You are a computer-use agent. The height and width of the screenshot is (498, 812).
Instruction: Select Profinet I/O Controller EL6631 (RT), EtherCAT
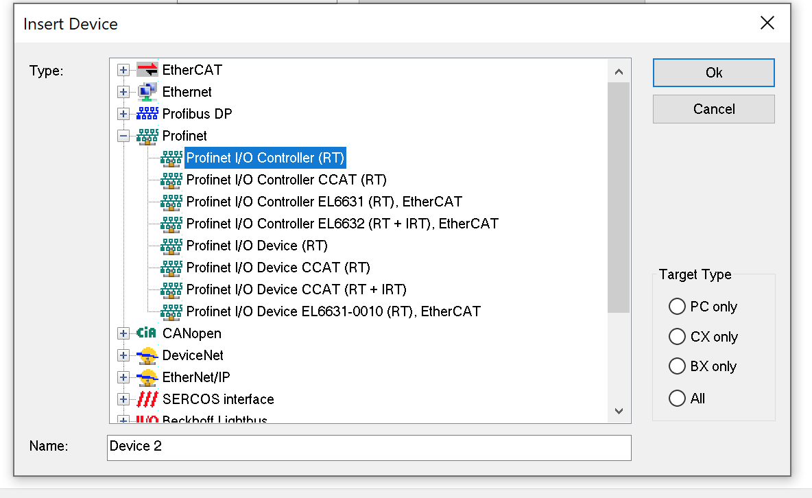(x=324, y=202)
